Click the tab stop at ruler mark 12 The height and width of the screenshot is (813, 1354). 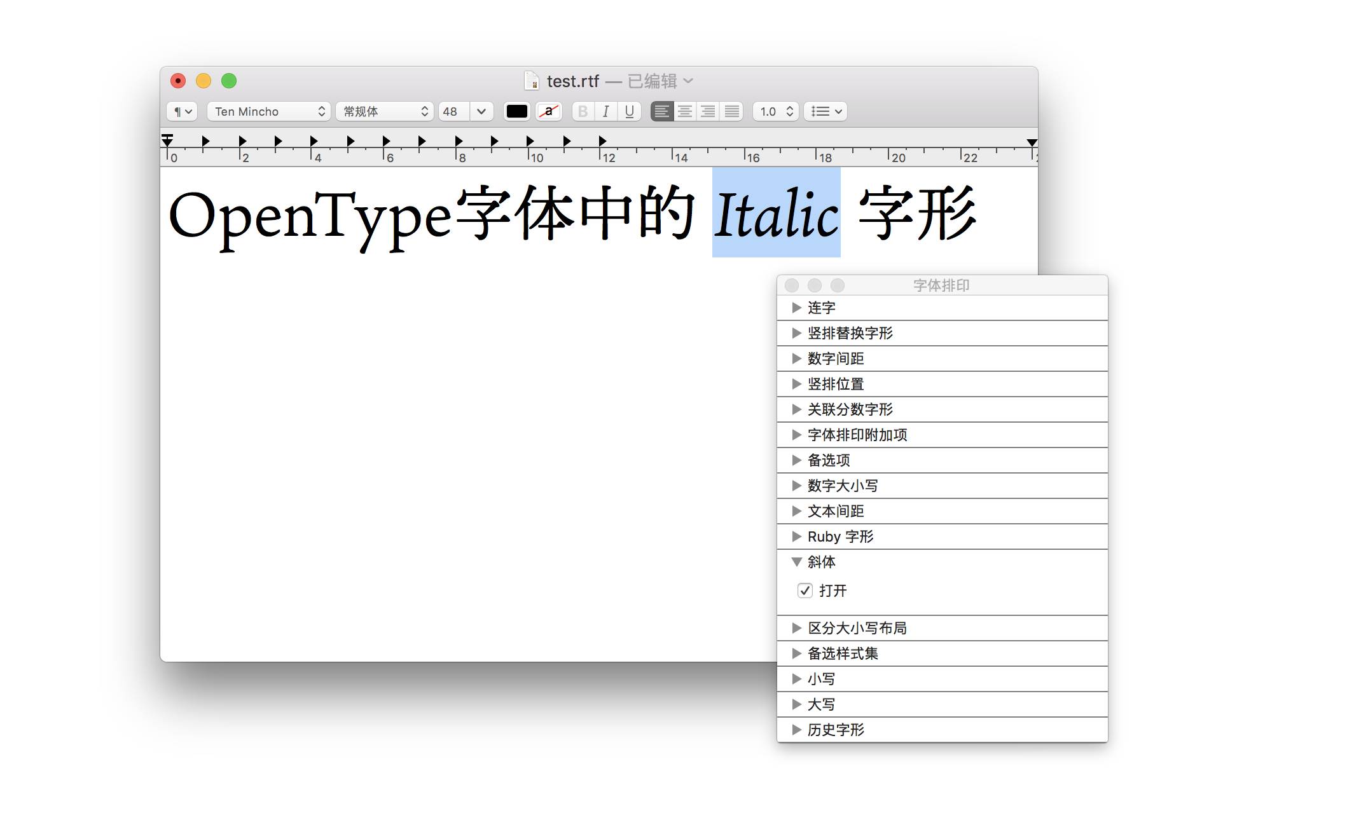(602, 140)
